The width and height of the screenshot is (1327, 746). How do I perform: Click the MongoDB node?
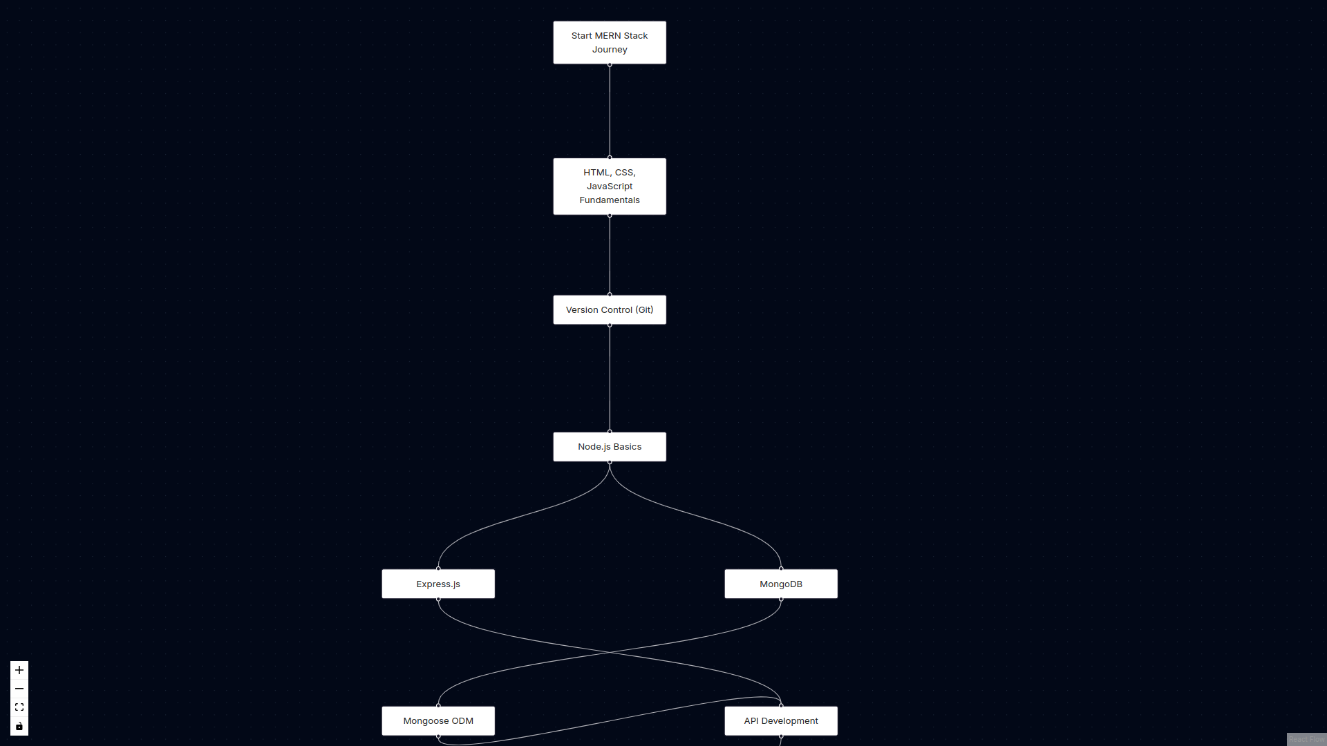[x=780, y=583]
